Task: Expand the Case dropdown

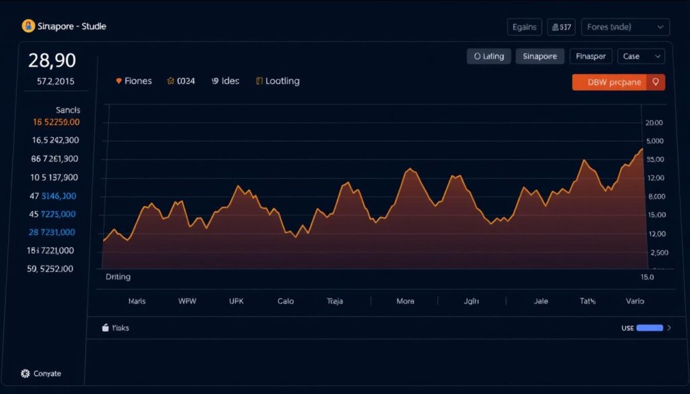Action: [644, 57]
